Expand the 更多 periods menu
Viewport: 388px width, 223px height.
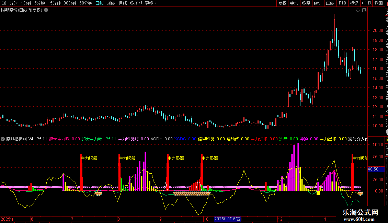(x=151, y=3)
